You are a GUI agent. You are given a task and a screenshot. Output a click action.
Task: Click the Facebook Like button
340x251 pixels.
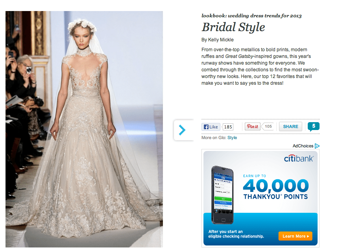(x=211, y=127)
